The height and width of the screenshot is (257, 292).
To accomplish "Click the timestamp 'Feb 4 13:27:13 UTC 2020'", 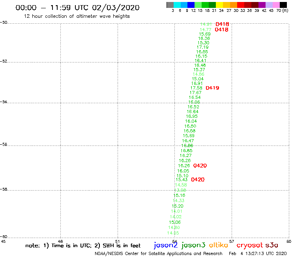I will tap(258, 254).
